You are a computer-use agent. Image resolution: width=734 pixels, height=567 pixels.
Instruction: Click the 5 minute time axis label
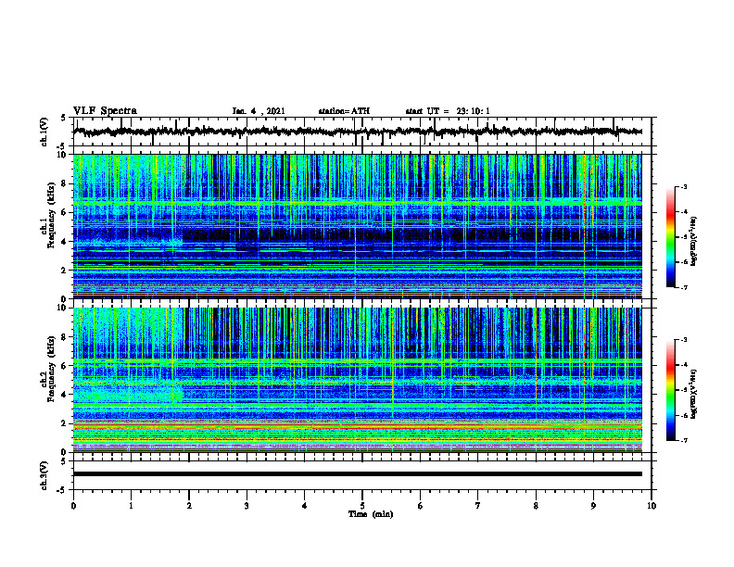click(x=362, y=506)
